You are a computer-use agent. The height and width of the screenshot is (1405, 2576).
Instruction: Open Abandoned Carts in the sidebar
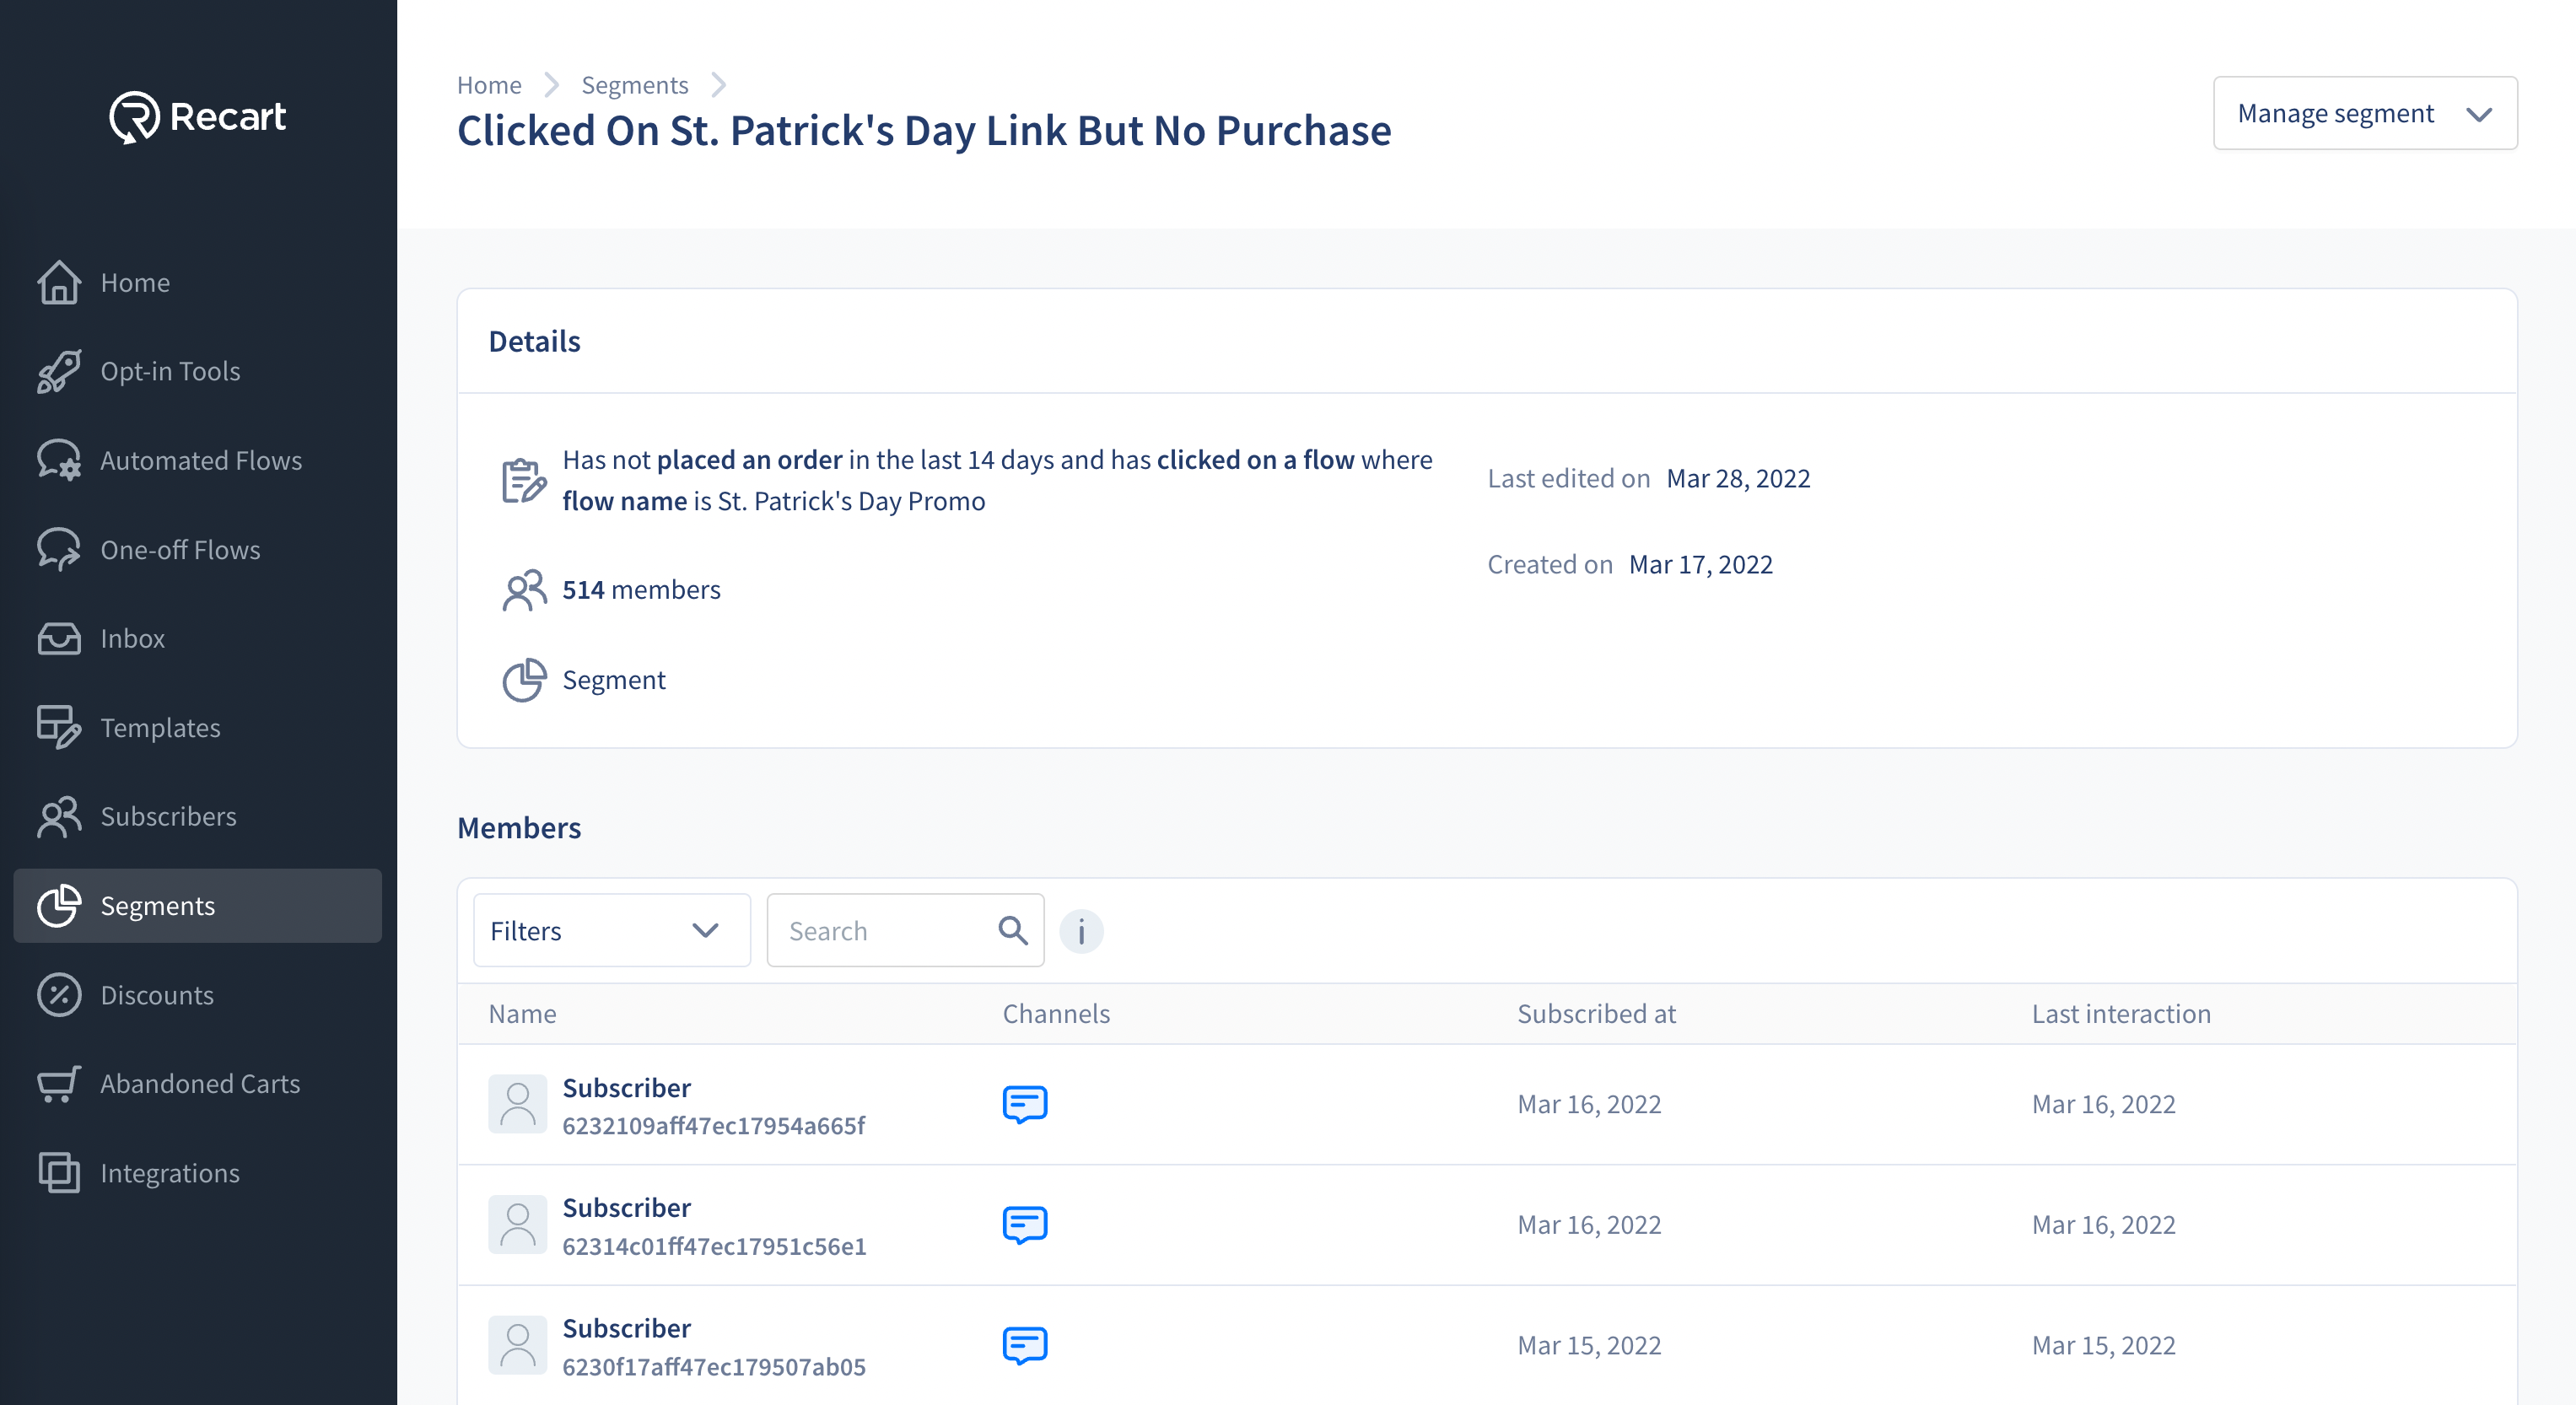point(198,1084)
